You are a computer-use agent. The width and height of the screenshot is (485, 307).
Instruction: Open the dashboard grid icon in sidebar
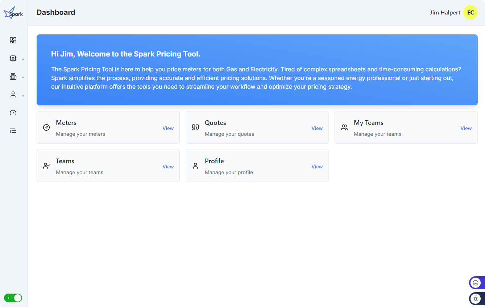(x=13, y=40)
